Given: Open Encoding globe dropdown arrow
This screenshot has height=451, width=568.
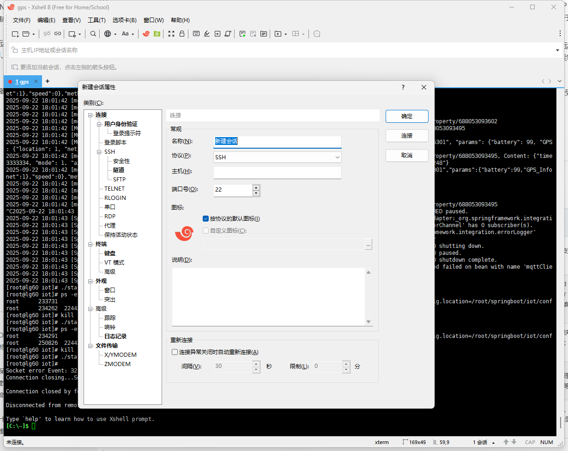Looking at the screenshot, I should 115,34.
